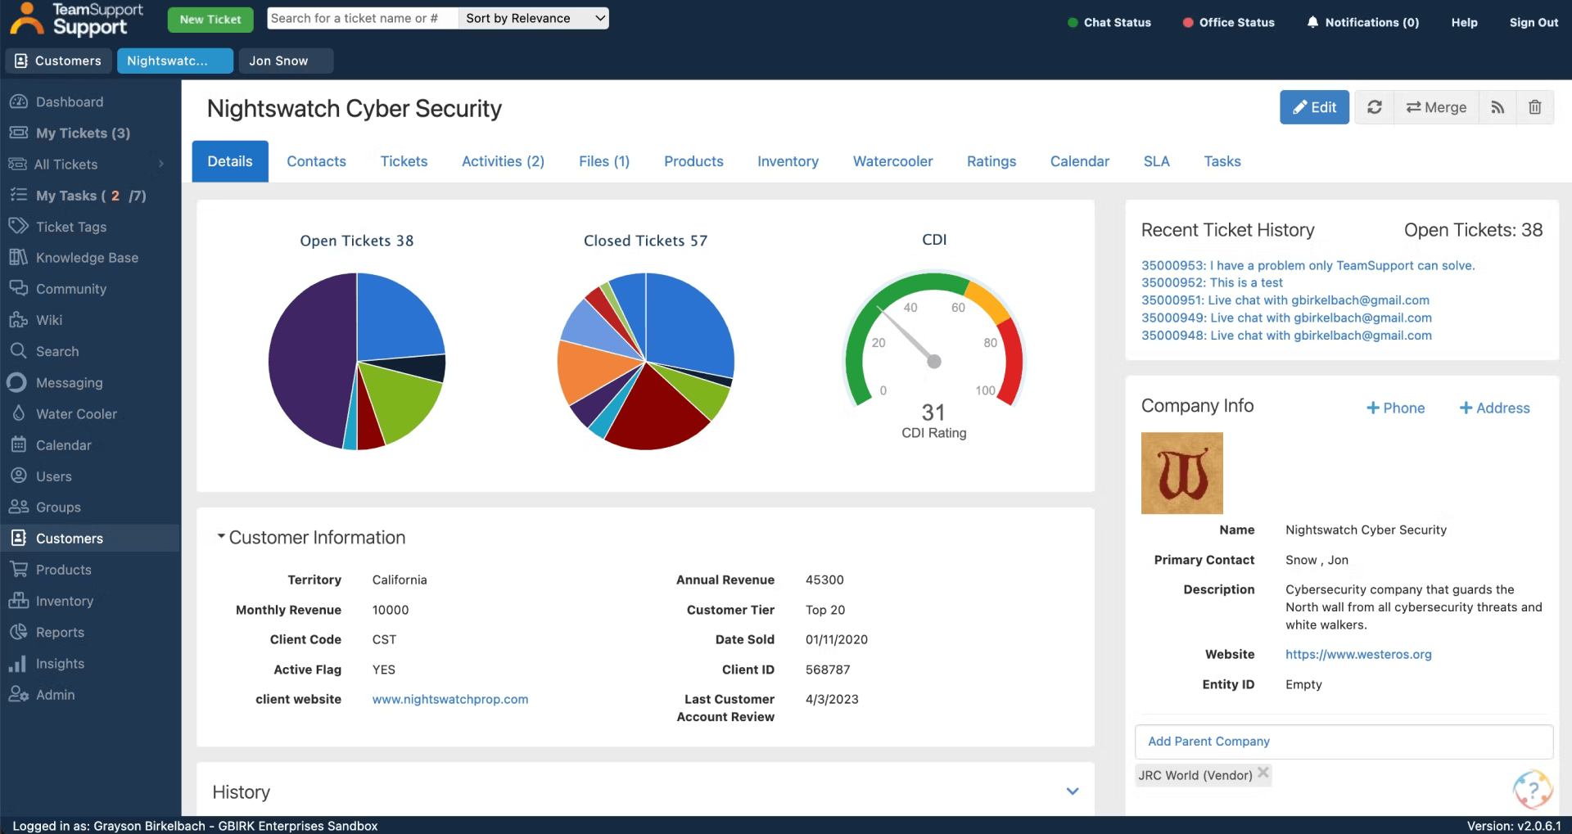The image size is (1572, 834).
Task: Open www.nightswatchprop.com link
Action: pyautogui.click(x=450, y=699)
